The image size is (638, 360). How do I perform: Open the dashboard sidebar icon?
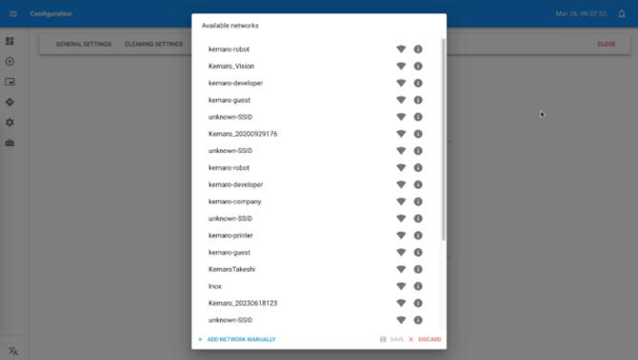coord(10,41)
